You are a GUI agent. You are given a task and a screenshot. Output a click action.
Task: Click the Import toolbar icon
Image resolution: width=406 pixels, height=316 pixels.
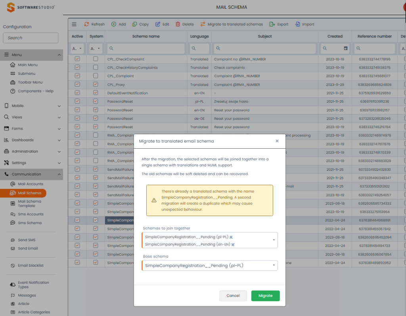tap(297, 24)
